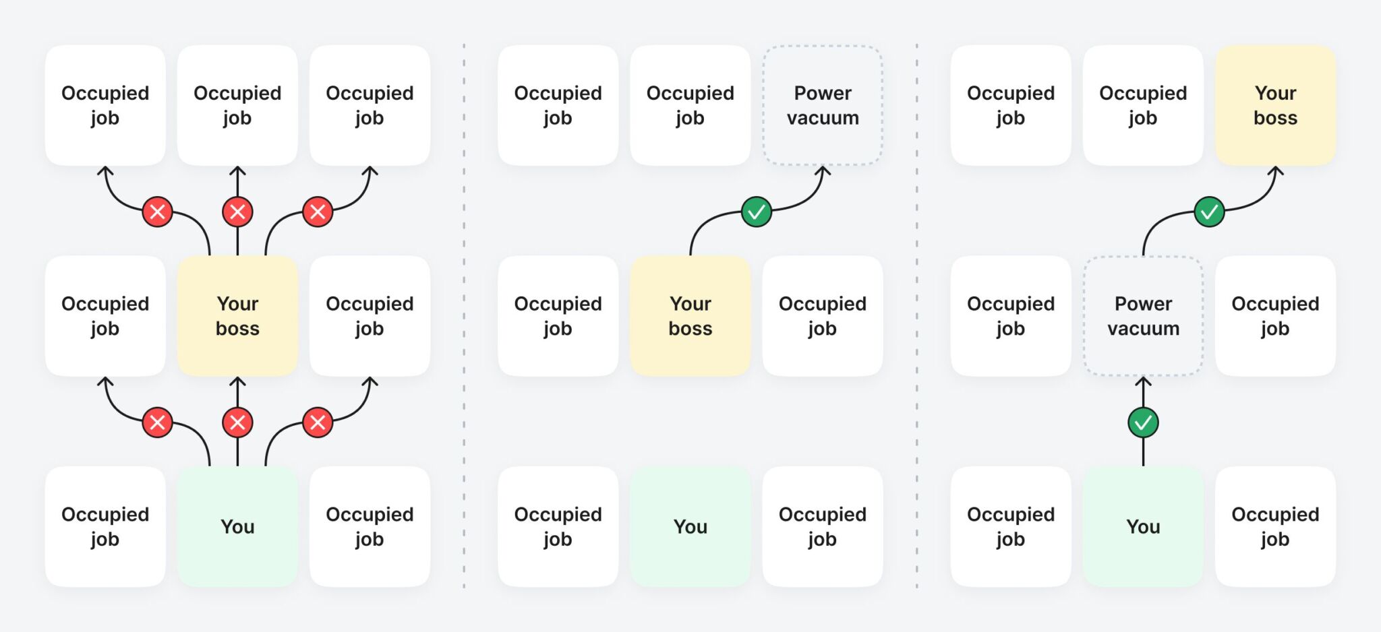Select the green You box in the left diagram

click(x=237, y=526)
